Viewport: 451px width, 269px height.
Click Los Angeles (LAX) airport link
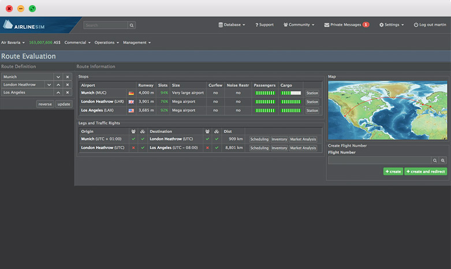[x=97, y=110]
